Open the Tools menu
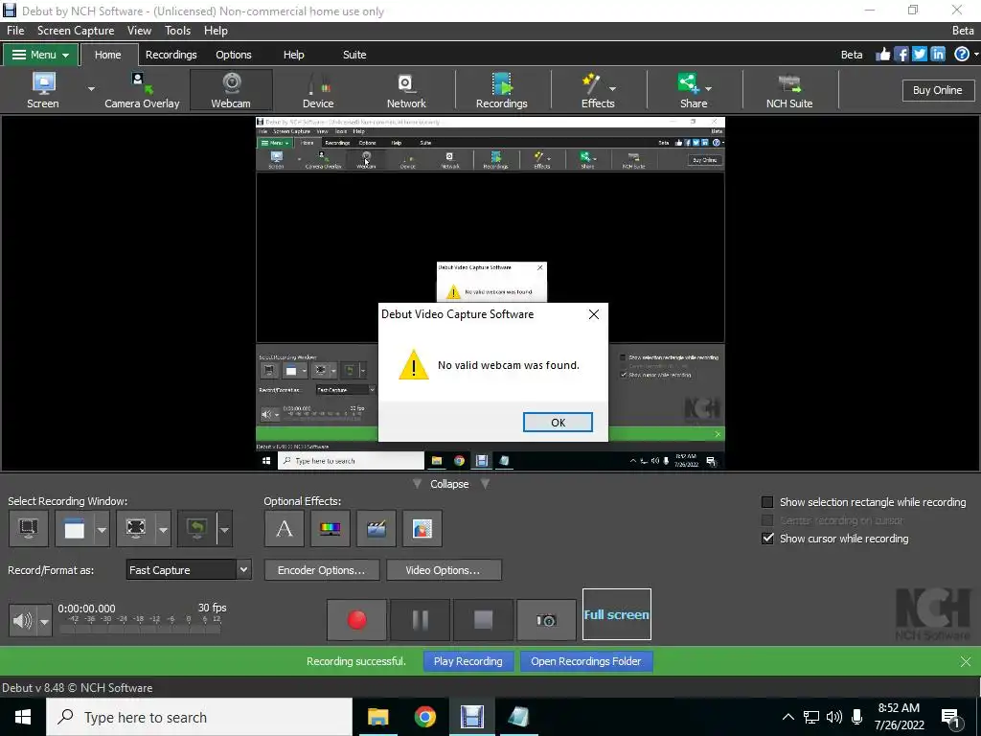 [177, 31]
